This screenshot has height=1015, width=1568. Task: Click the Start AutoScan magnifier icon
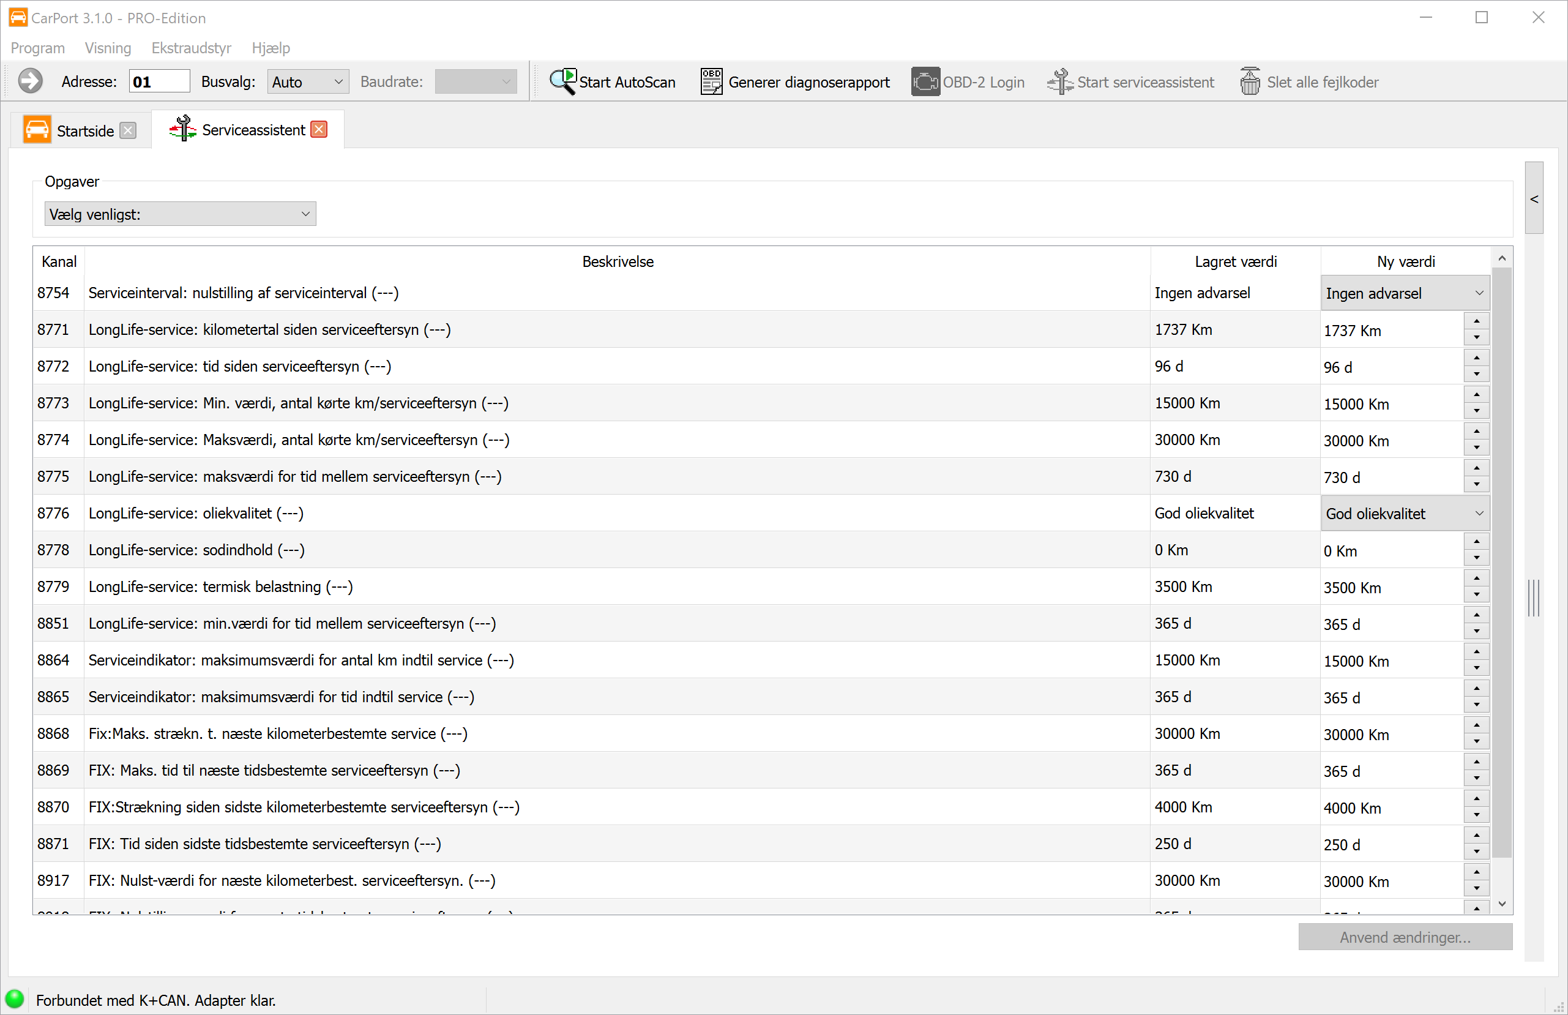click(562, 82)
